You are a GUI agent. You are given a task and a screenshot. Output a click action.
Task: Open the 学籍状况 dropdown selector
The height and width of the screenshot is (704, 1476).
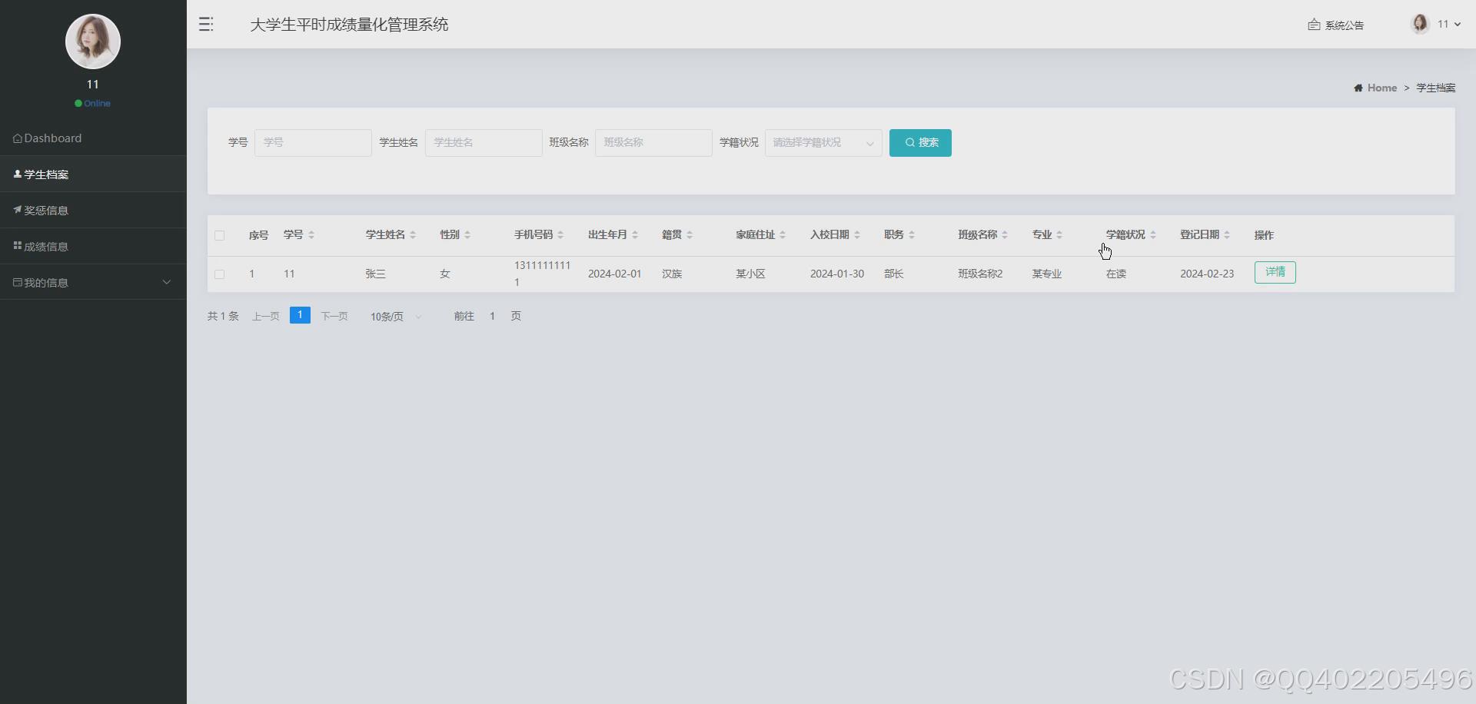823,143
